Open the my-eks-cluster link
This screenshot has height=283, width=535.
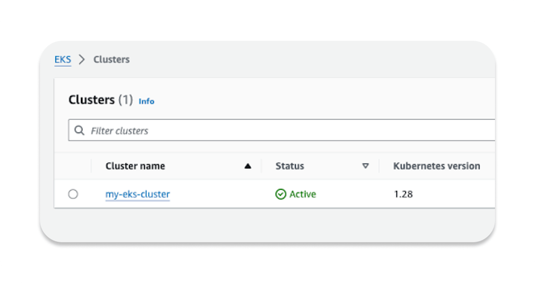pos(138,194)
